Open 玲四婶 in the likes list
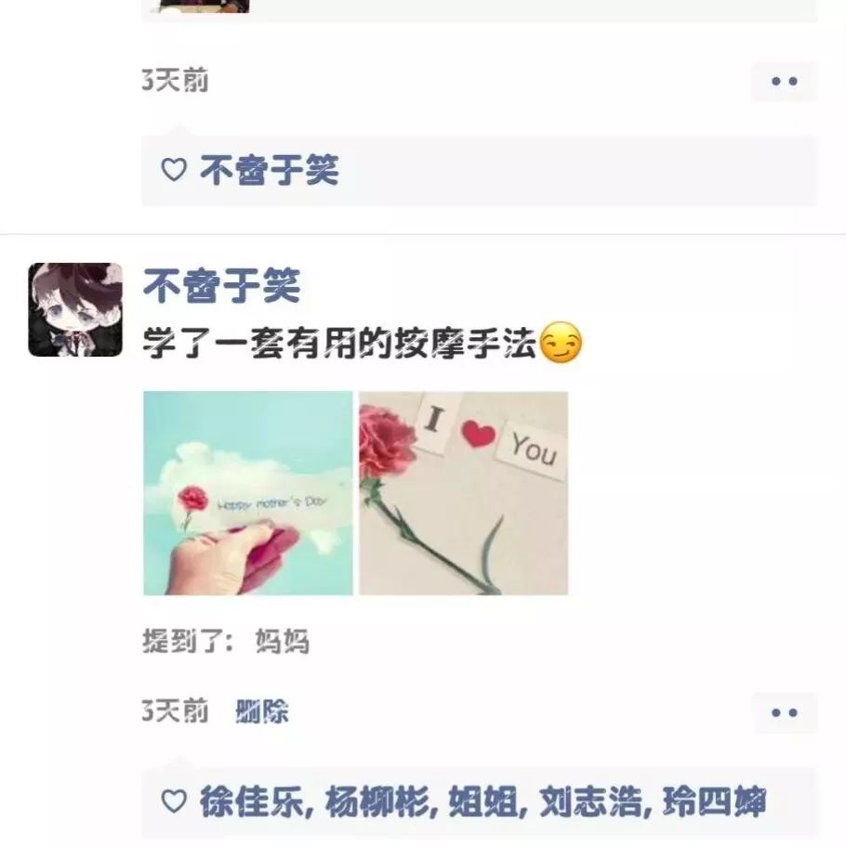 [714, 801]
